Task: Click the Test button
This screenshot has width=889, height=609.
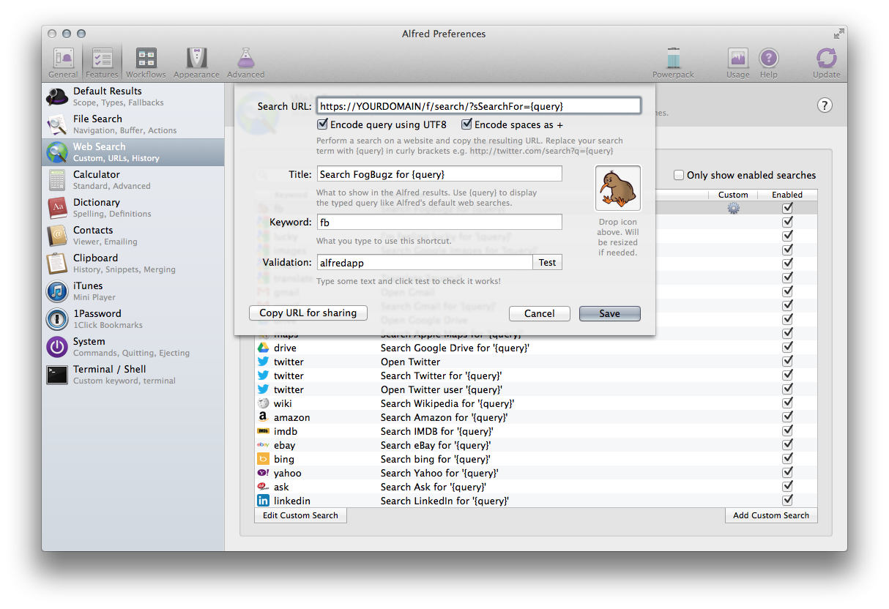Action: 548,262
